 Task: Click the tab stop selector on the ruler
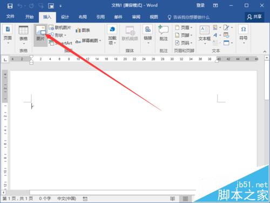click(x=5, y=59)
